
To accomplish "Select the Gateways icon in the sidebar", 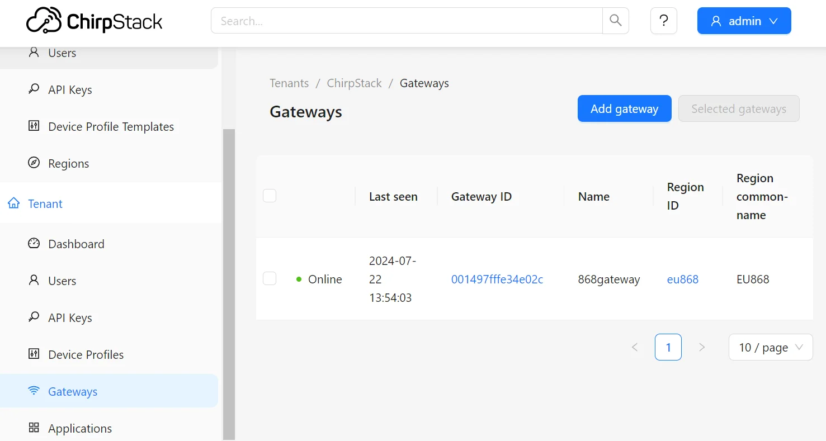I will [x=34, y=391].
